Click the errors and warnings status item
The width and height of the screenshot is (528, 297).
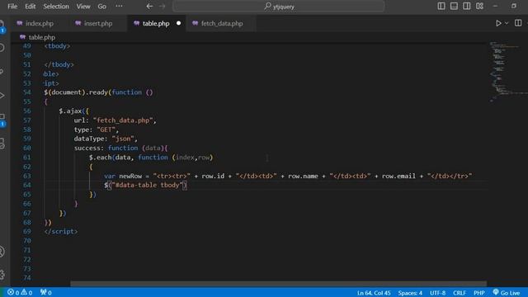click(x=20, y=292)
